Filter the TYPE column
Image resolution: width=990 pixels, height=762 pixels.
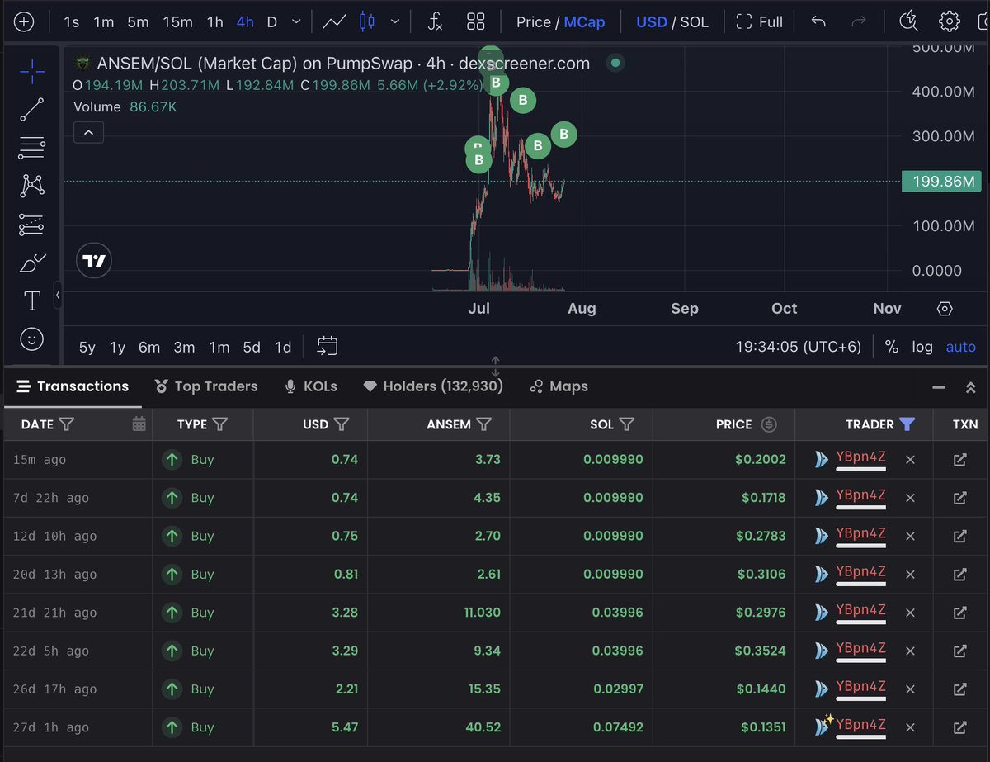pos(219,424)
